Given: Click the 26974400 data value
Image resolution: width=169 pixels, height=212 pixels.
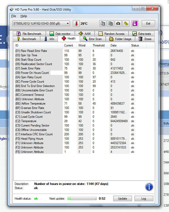Looking at the screenshot, I should [117, 51].
